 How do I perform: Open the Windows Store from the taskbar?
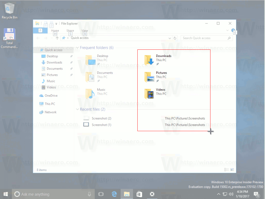coord(139,194)
